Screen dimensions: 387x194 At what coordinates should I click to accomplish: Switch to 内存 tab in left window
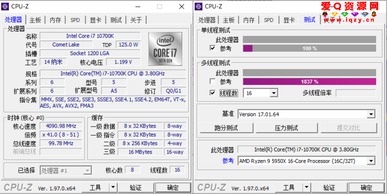[55, 20]
